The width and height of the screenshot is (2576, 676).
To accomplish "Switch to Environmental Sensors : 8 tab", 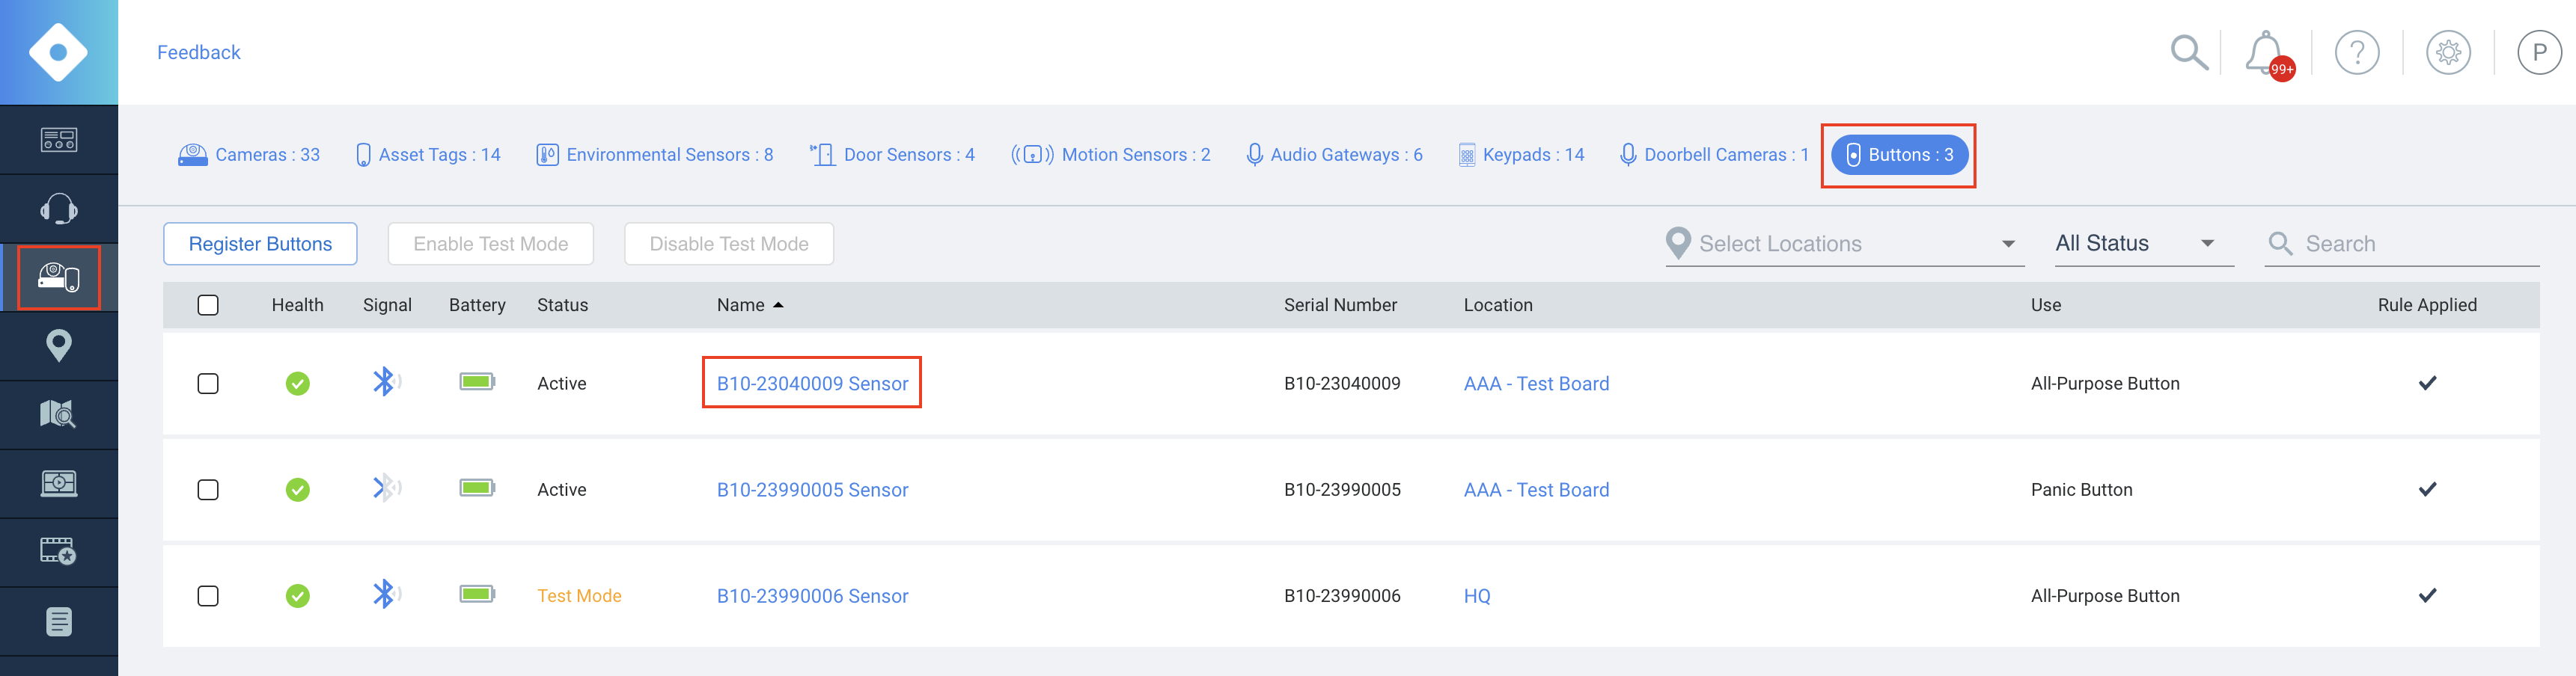I will pos(655,155).
